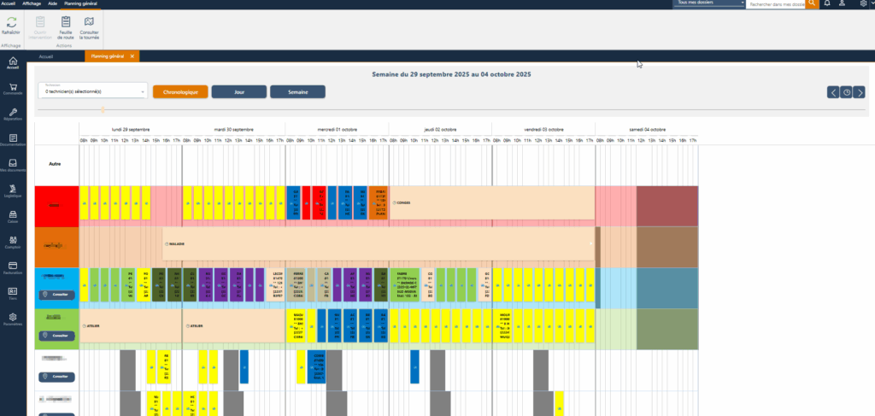Click the orange zoom slider handle
This screenshot has width=875, height=416.
click(103, 108)
